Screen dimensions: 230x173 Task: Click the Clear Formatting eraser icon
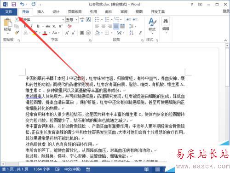click(69, 26)
